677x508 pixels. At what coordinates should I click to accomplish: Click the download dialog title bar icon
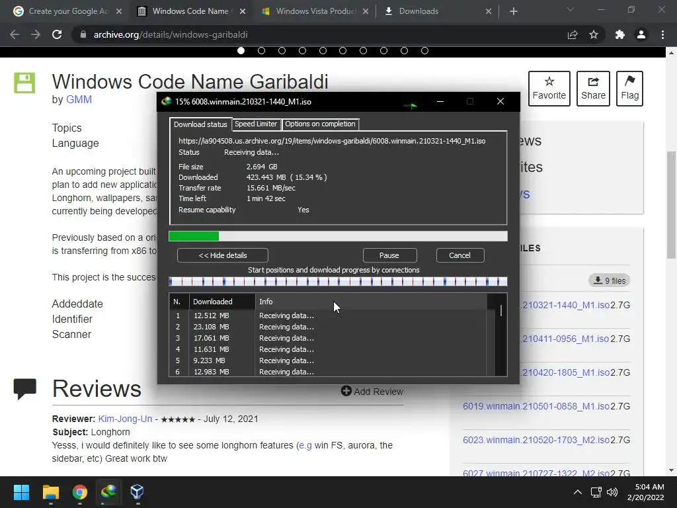166,101
